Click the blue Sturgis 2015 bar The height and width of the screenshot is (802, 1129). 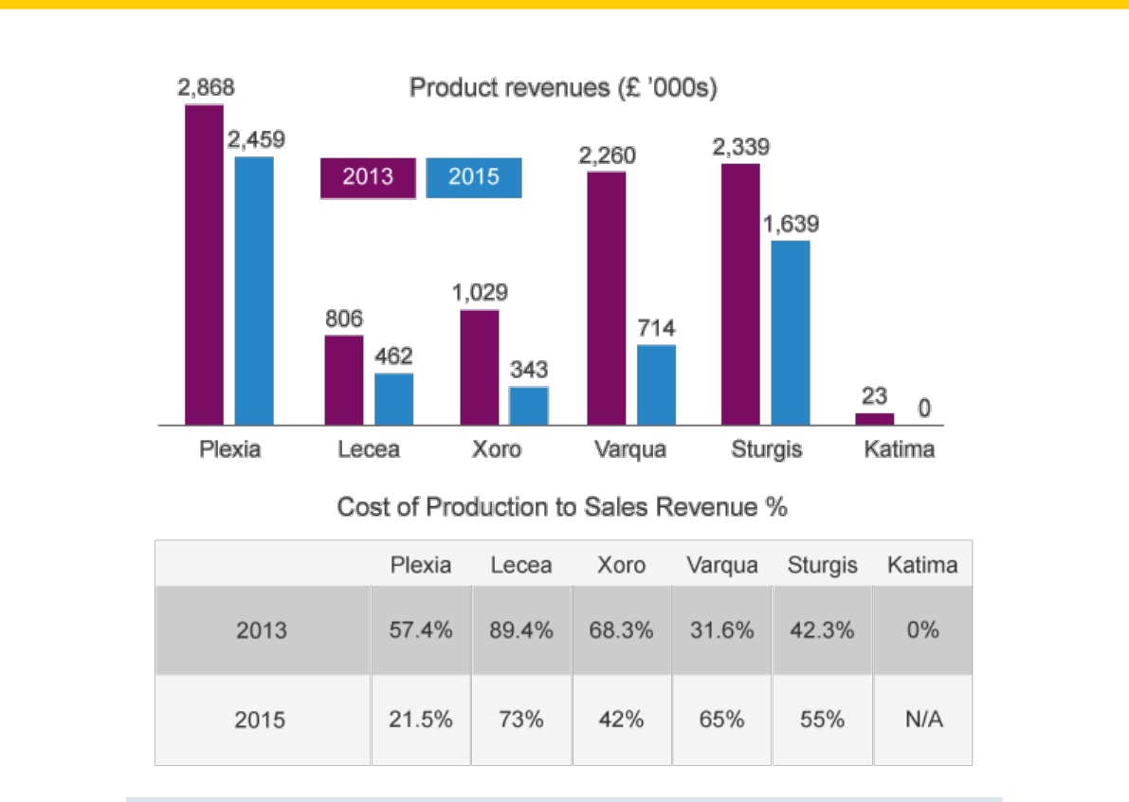(791, 333)
